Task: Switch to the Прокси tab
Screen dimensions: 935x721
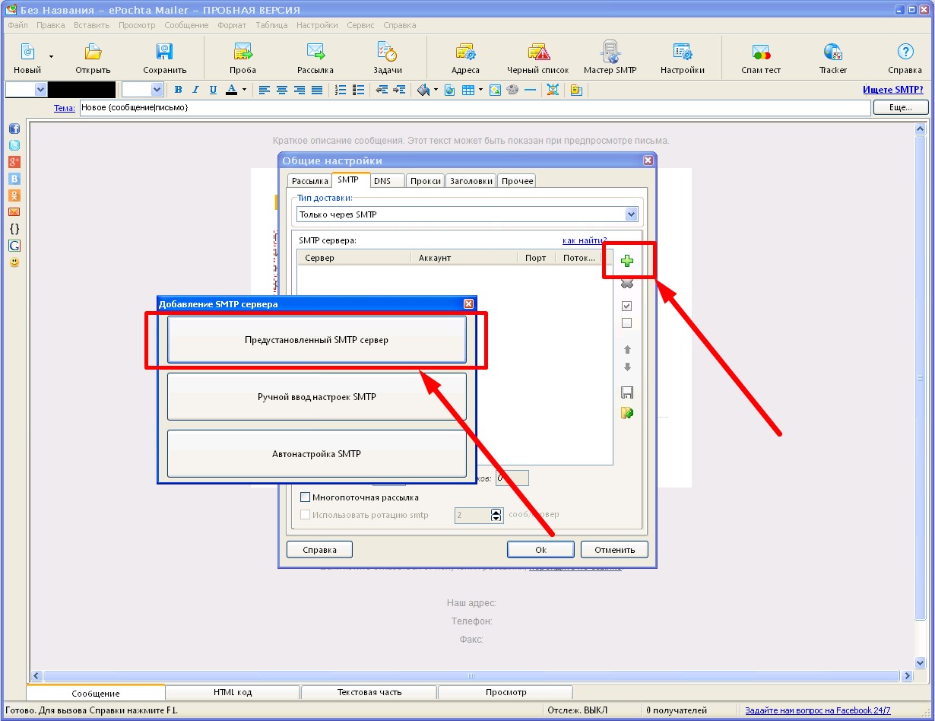Action: tap(425, 181)
